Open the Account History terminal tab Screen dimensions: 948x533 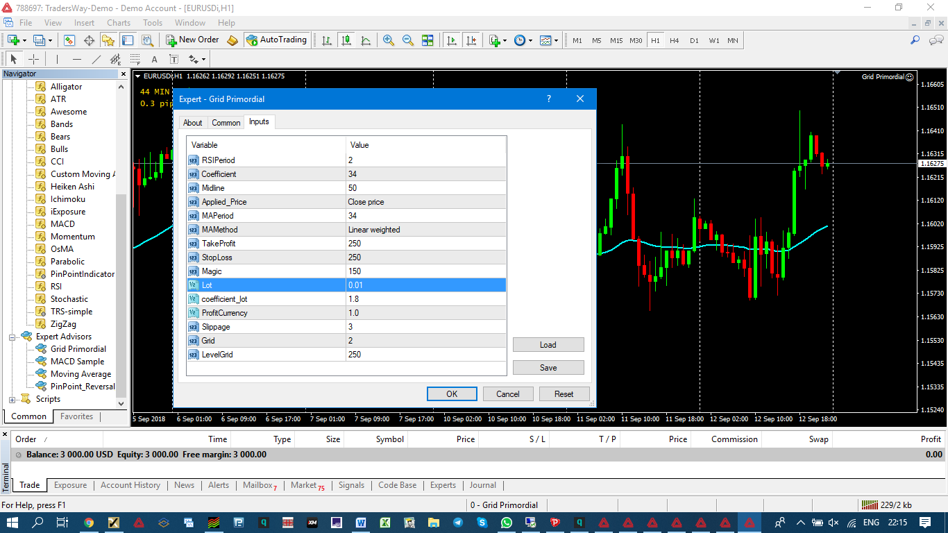click(130, 485)
